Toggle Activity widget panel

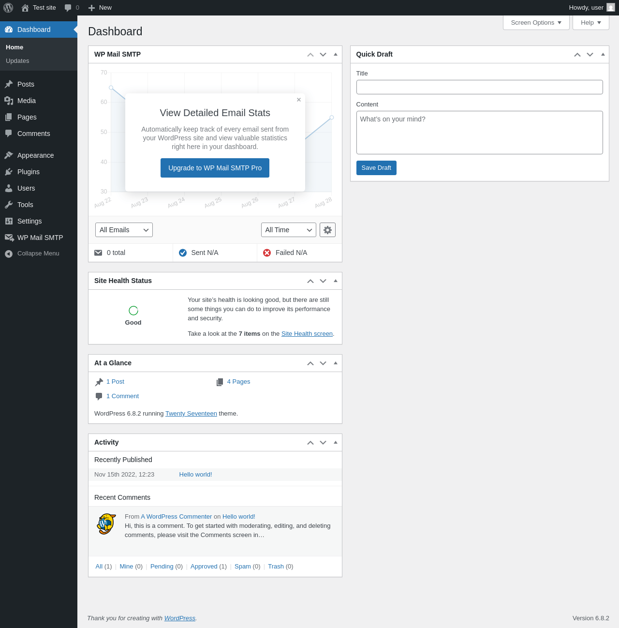coord(336,442)
